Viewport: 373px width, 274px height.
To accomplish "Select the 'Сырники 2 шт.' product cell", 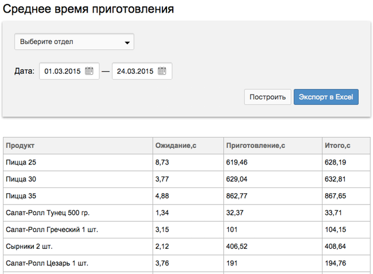I will pos(78,246).
